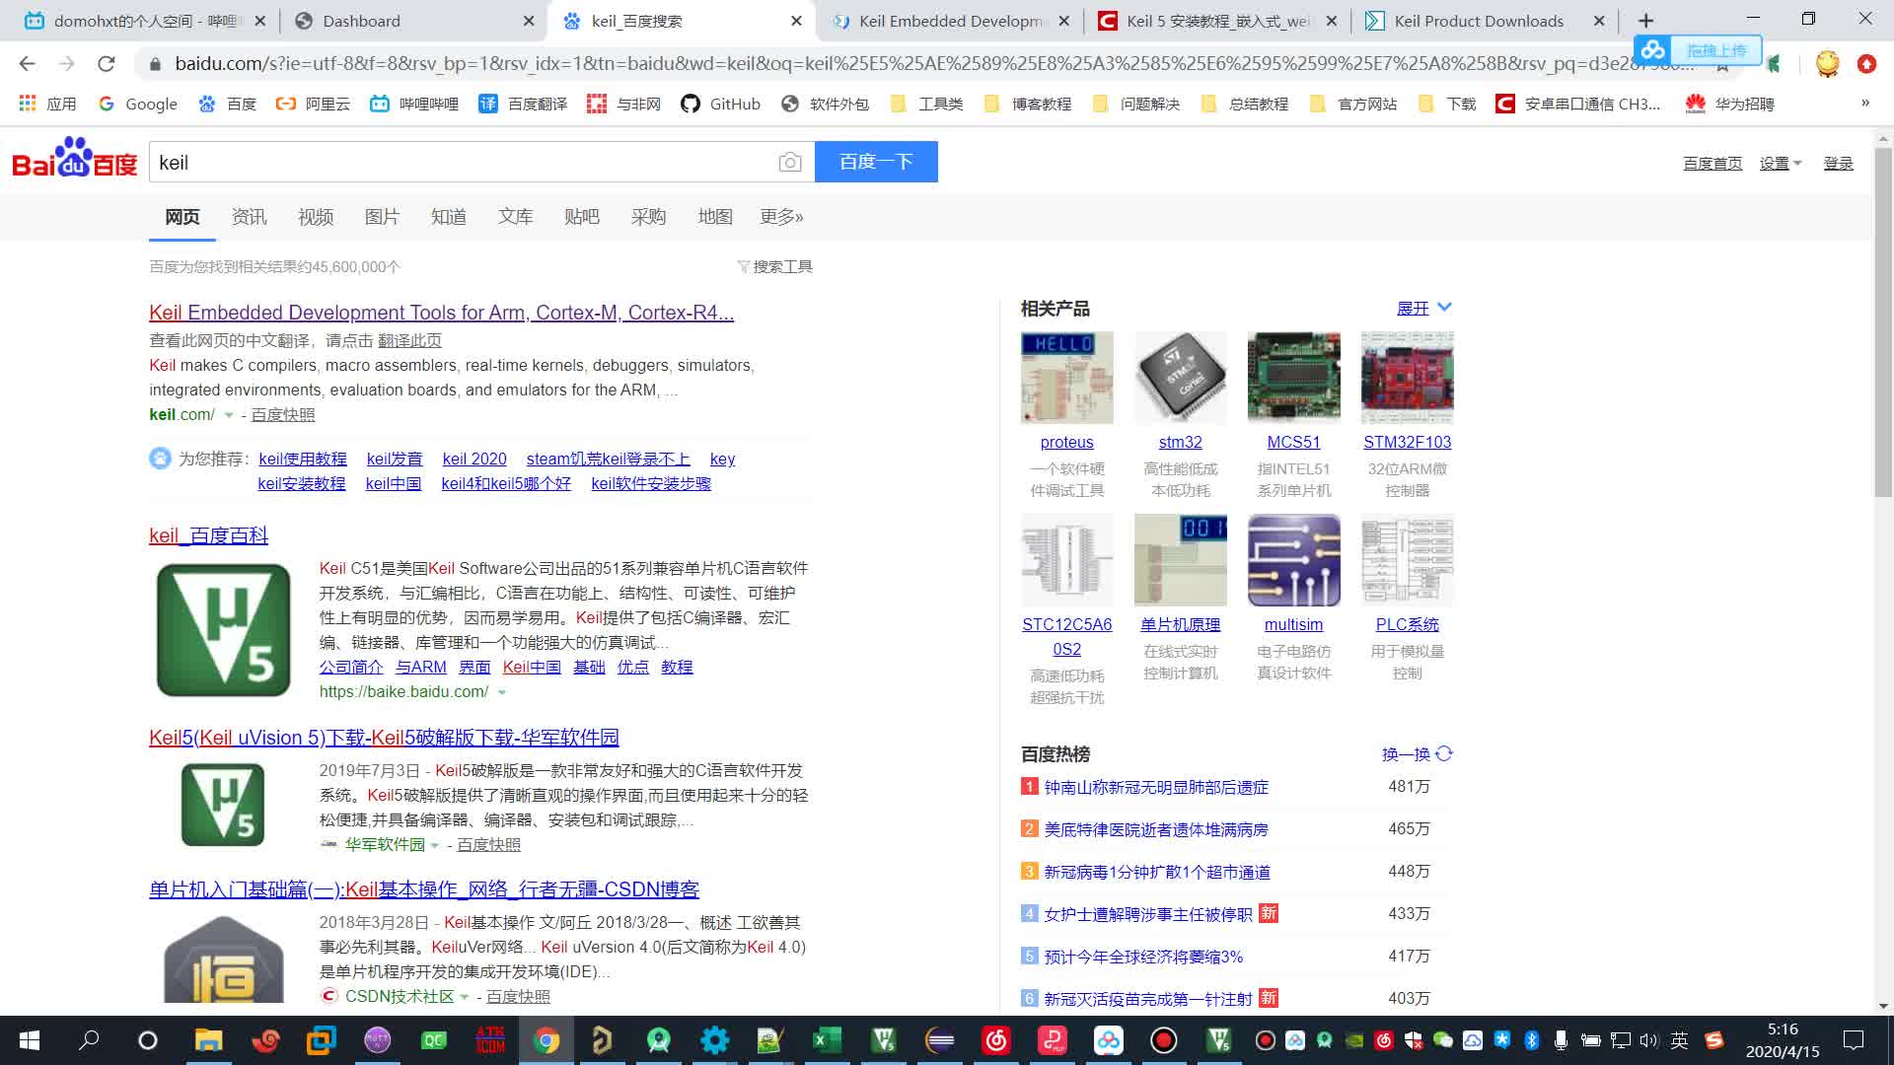The image size is (1894, 1065).
Task: Switch to the 文库 search tab
Action: pos(515,216)
